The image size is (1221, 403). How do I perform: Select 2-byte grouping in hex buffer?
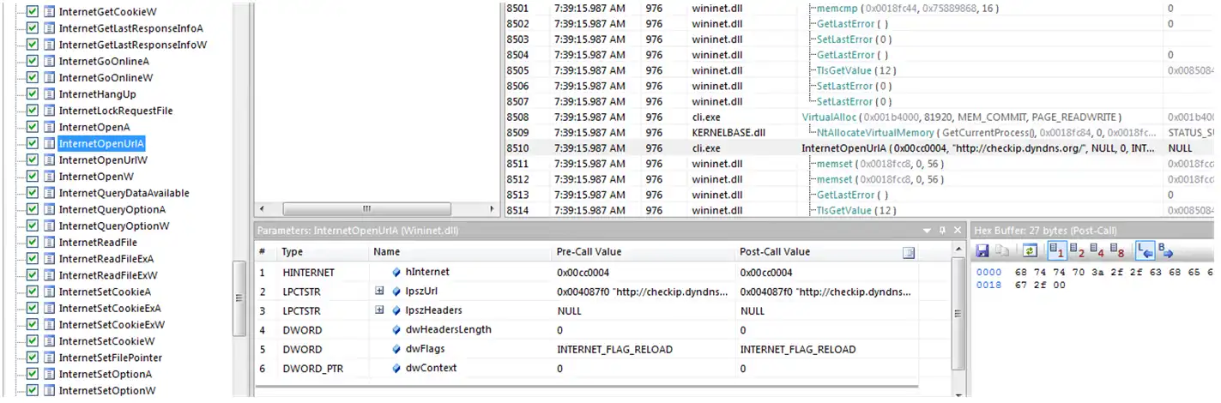click(x=1076, y=251)
